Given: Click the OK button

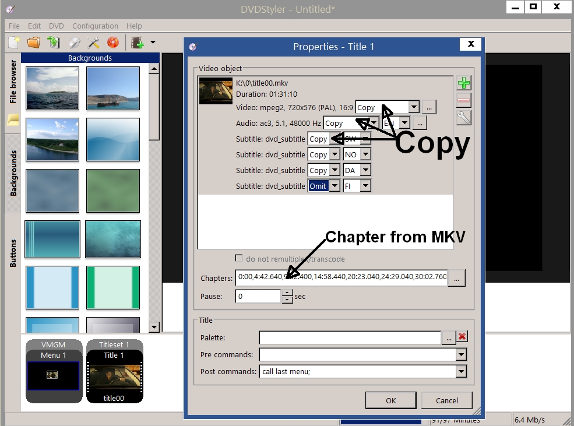Looking at the screenshot, I should (x=390, y=400).
